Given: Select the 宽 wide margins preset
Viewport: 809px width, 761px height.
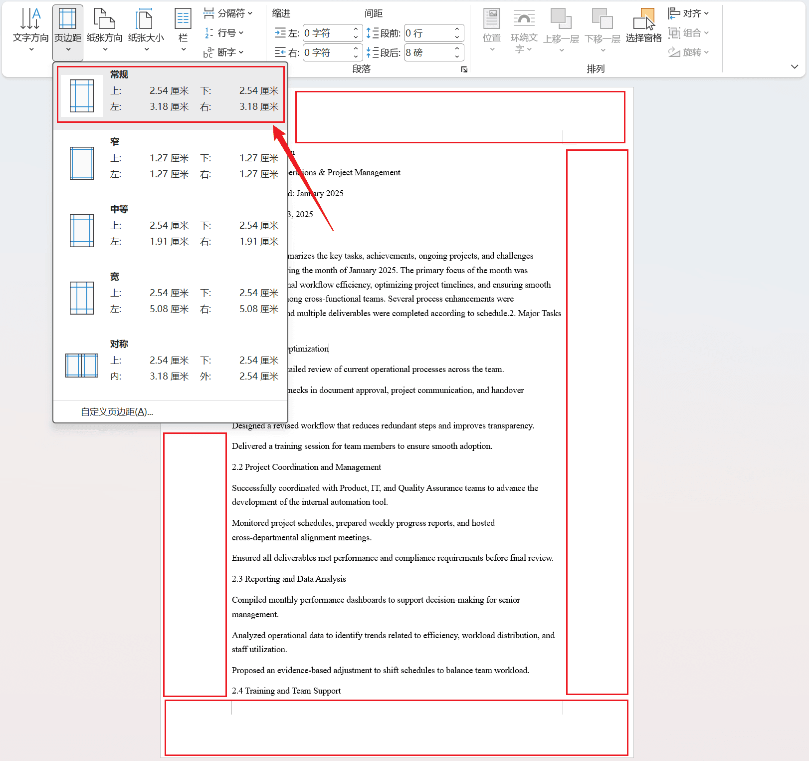Looking at the screenshot, I should click(x=171, y=298).
